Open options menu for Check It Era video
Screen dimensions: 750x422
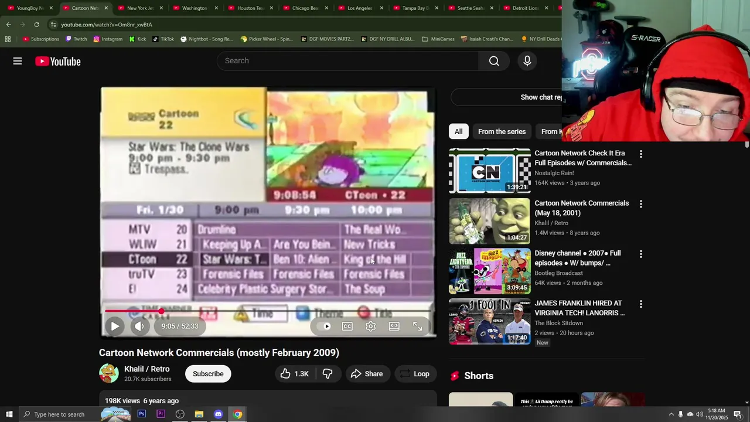(x=640, y=154)
